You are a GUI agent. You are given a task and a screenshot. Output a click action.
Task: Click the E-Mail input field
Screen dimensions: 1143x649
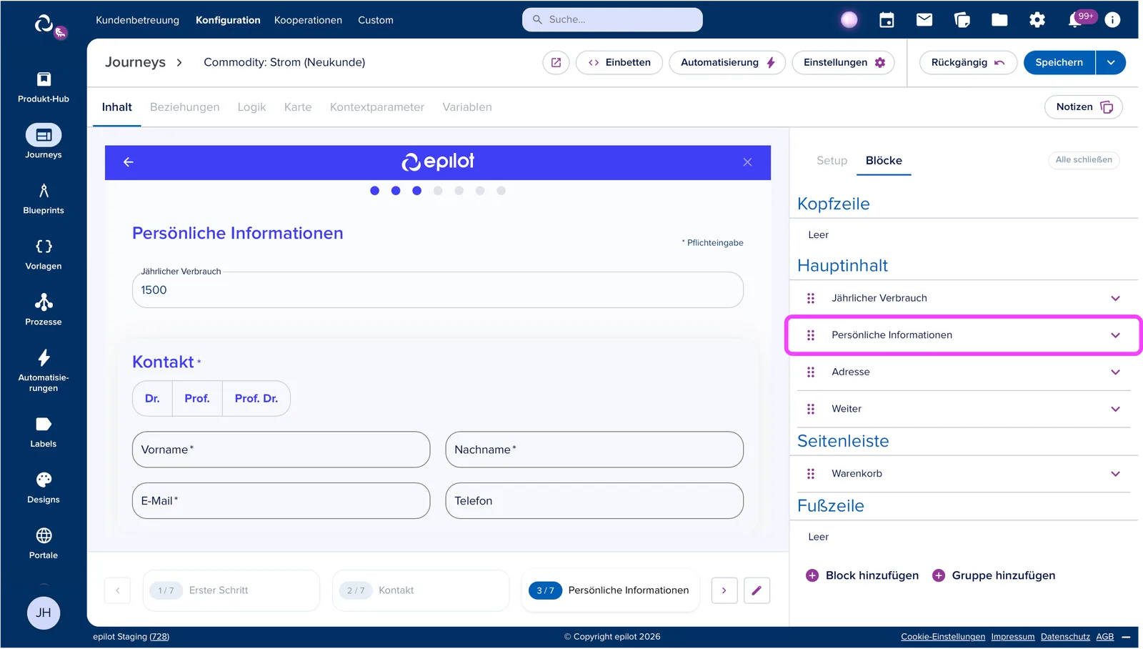[281, 501]
